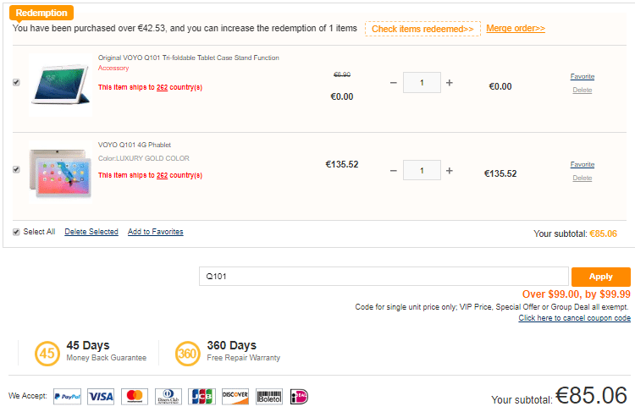Click the Mastercard payment icon
This screenshot has height=412, width=635.
(x=133, y=396)
